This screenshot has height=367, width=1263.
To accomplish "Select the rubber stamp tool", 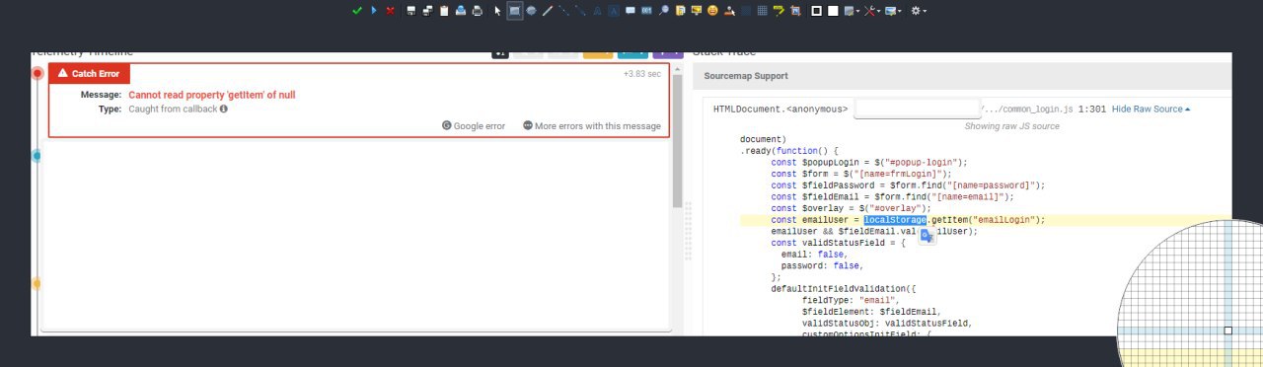I will tap(729, 11).
